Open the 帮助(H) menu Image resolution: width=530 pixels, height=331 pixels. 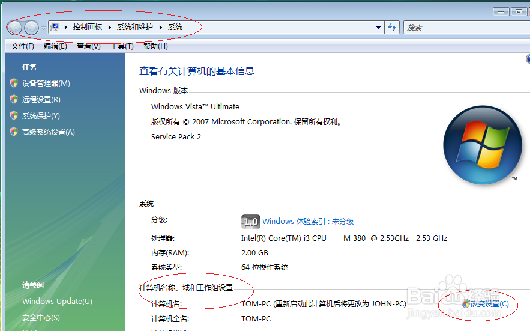(x=155, y=46)
